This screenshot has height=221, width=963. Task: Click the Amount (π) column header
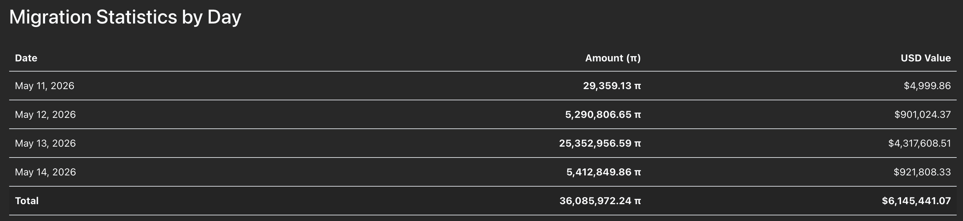(613, 58)
